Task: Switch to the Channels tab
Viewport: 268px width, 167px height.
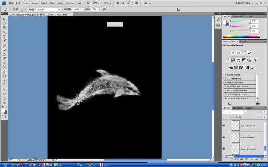Action: [x=238, y=108]
